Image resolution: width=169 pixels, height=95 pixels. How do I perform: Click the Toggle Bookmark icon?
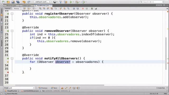click(68, 8)
